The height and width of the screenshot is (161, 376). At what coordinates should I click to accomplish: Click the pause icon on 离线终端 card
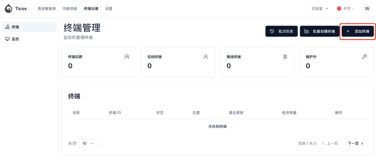coord(285,57)
